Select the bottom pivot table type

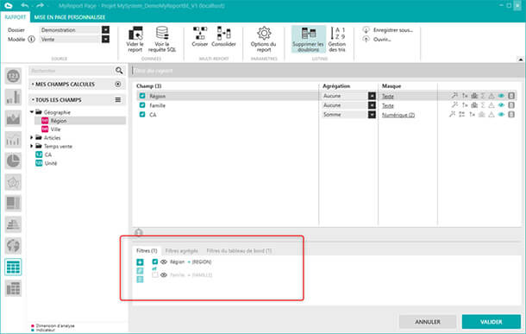pyautogui.click(x=13, y=288)
